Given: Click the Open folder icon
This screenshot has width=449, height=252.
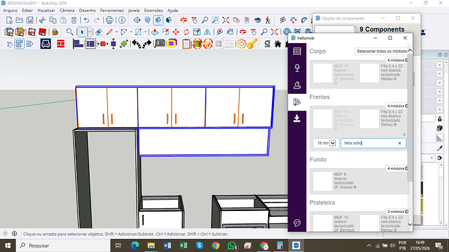Looking at the screenshot, I should (x=20, y=20).
